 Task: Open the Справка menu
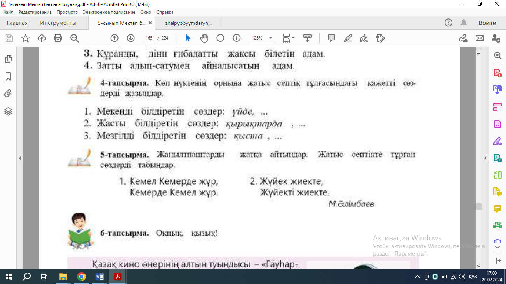tap(165, 12)
